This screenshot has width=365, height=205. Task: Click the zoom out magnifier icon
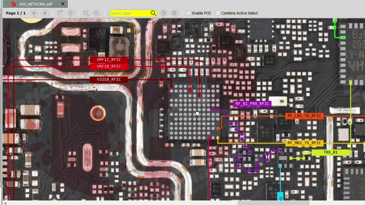pos(86,13)
